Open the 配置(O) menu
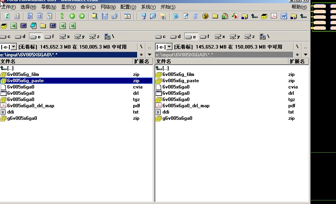The width and height of the screenshot is (336, 204). pos(128,7)
